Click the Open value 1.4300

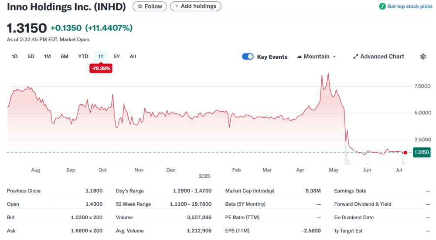94,204
